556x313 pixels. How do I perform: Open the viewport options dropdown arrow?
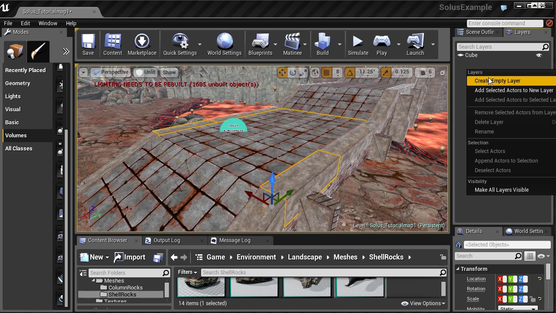[x=83, y=73]
